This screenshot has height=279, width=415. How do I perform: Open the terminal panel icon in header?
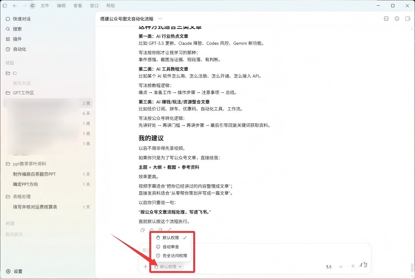pos(386,19)
